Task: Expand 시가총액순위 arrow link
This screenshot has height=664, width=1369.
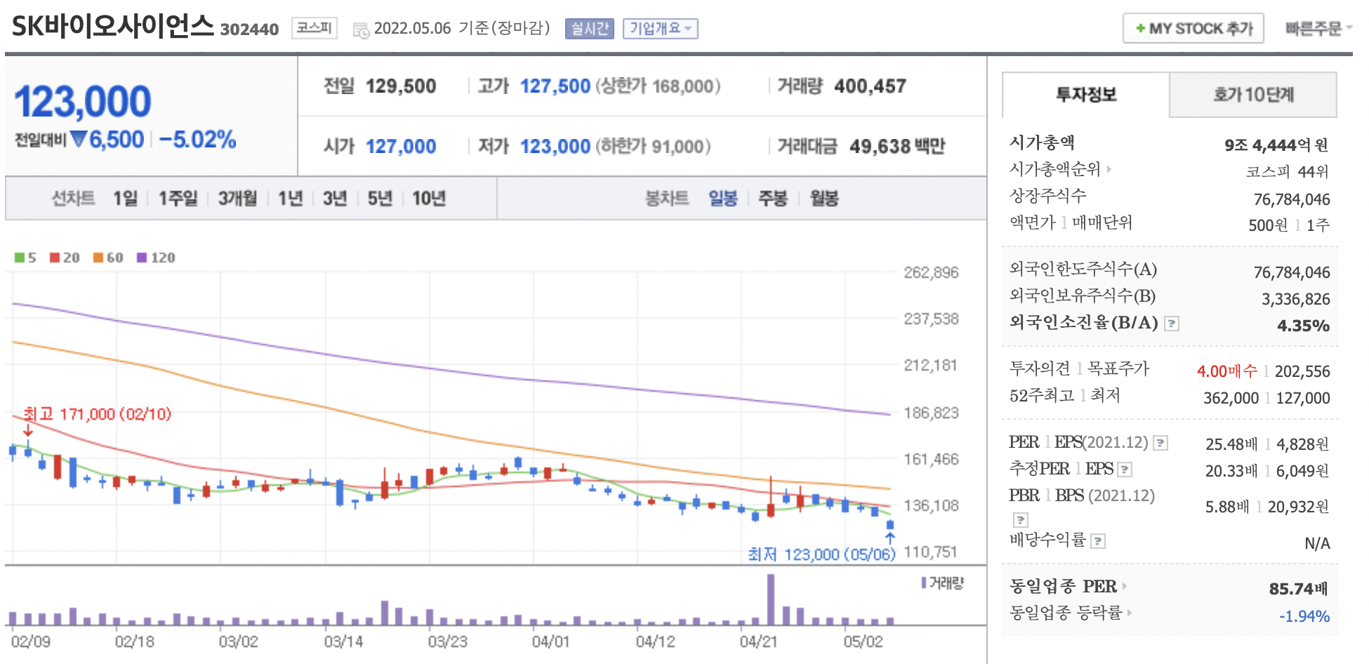Action: pyautogui.click(x=1109, y=169)
